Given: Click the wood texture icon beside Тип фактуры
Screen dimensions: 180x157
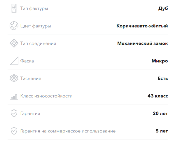Looking at the screenshot, I should [14, 8].
